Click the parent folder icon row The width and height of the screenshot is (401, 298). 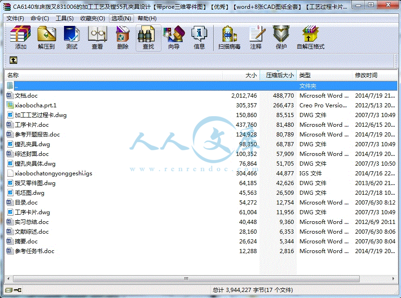(10, 86)
